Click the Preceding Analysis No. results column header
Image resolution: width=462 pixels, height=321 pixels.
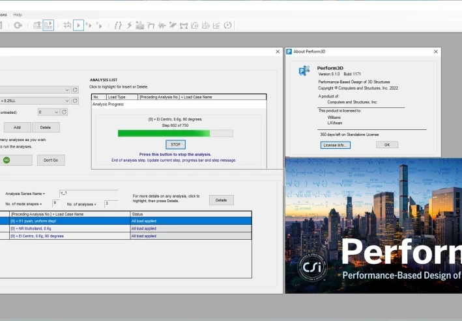(70, 214)
